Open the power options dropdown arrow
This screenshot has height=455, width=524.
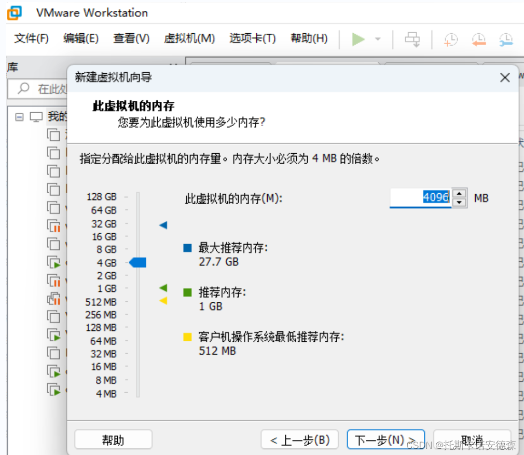coord(378,39)
